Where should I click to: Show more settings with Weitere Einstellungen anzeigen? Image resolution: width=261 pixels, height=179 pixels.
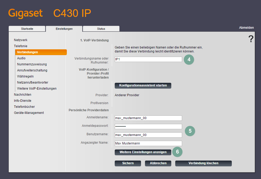[x=143, y=152]
